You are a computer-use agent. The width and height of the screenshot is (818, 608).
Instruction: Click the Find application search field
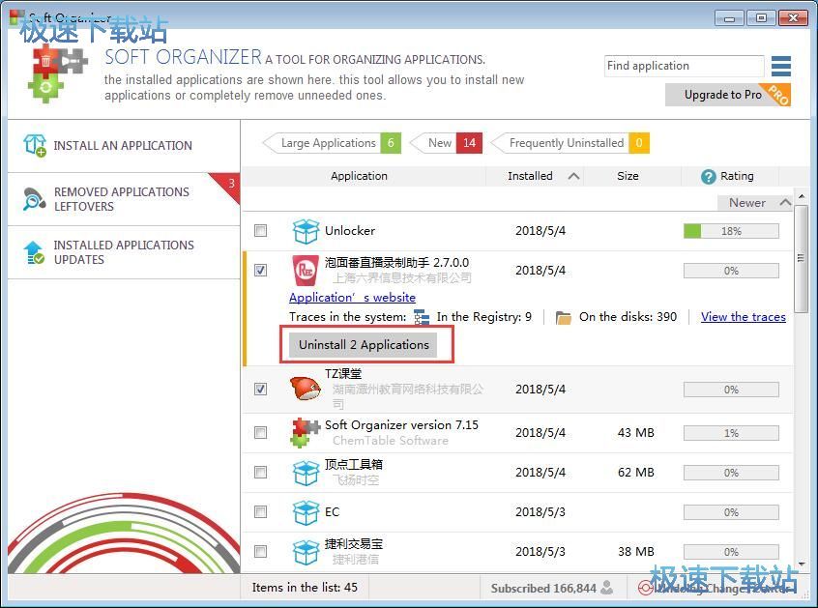pos(684,66)
